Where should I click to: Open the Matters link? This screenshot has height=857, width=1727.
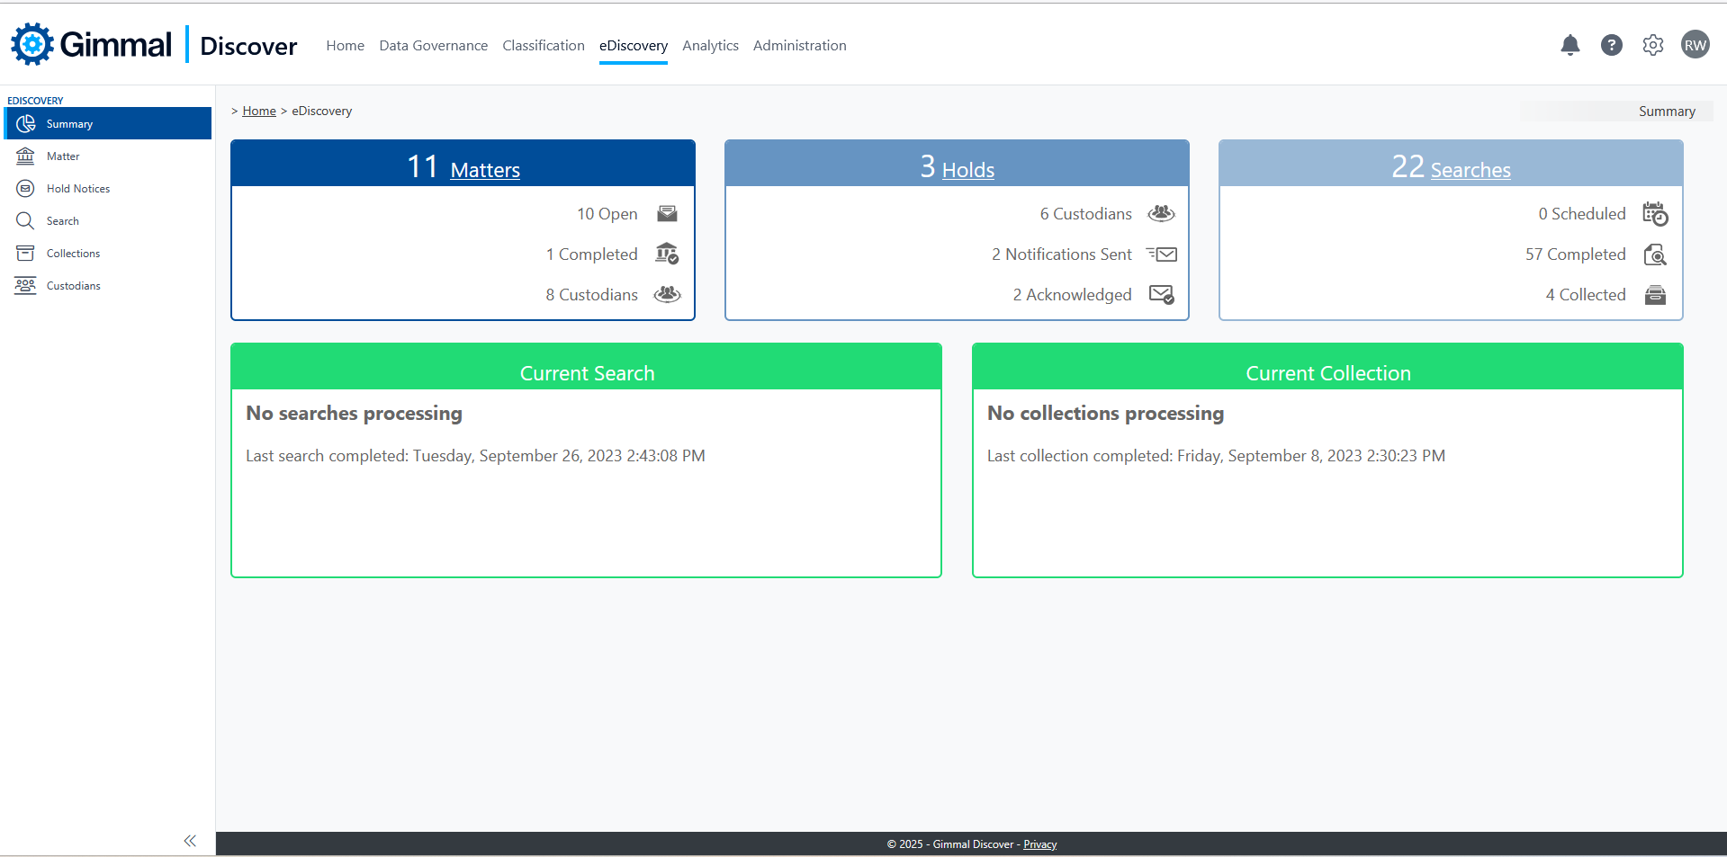[x=485, y=170]
